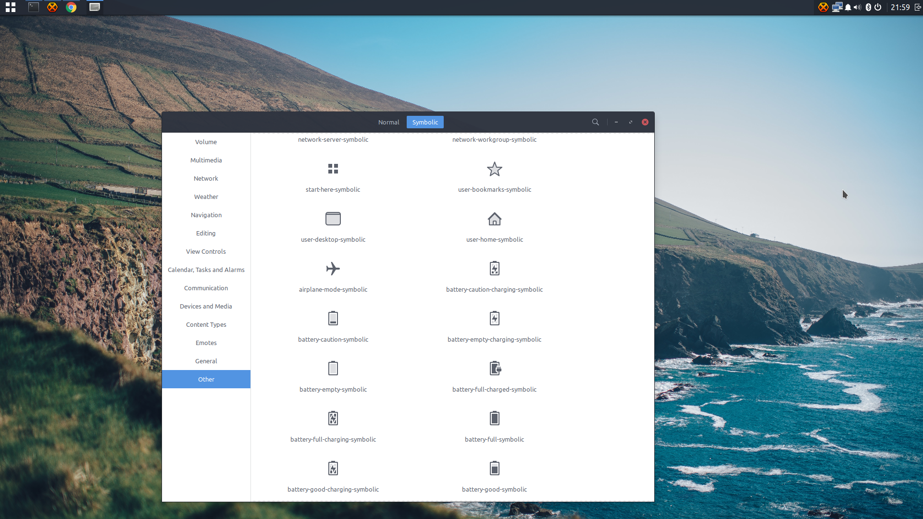Open the Emotes category
The width and height of the screenshot is (923, 519).
coord(206,343)
